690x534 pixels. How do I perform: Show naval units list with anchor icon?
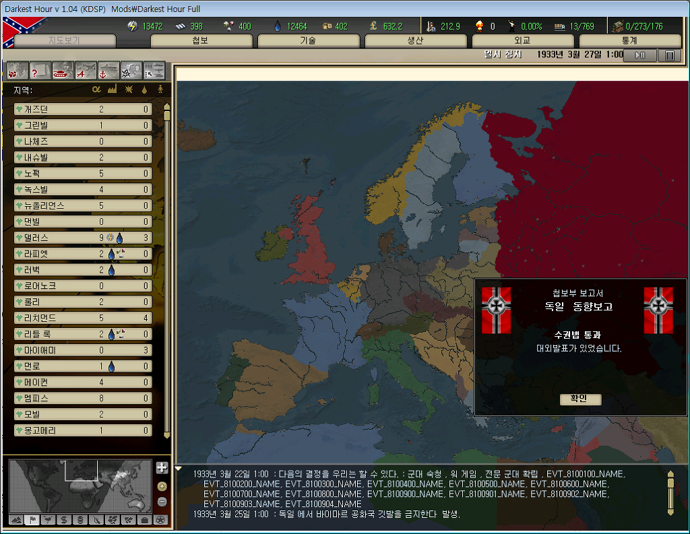[x=108, y=71]
